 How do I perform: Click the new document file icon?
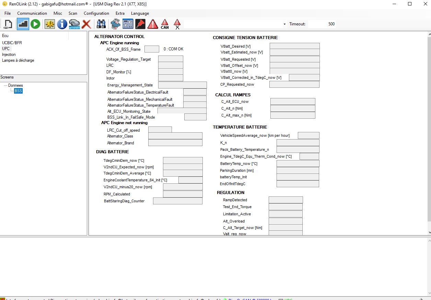tap(8, 24)
